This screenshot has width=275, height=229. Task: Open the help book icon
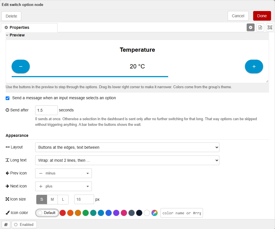pos(6,224)
